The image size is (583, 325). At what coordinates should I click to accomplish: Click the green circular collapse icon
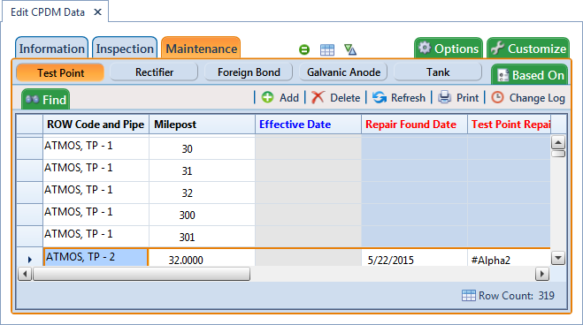(304, 49)
